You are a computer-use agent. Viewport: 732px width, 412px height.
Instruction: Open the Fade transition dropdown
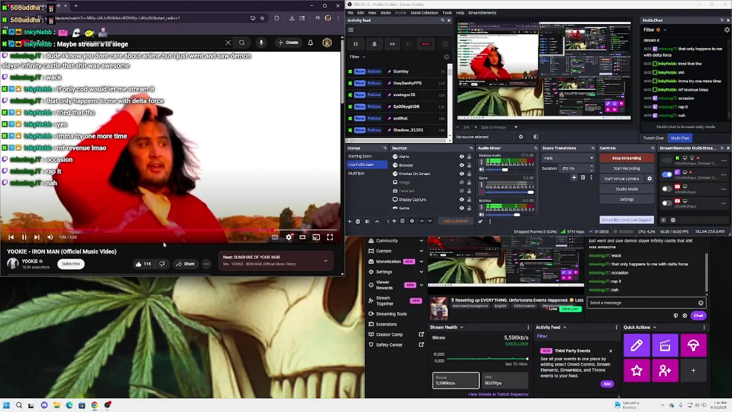click(568, 158)
